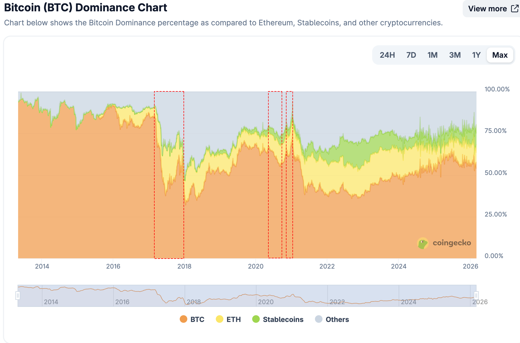Click the external link icon on View more
Viewport: 520px width, 343px height.
click(x=514, y=8)
